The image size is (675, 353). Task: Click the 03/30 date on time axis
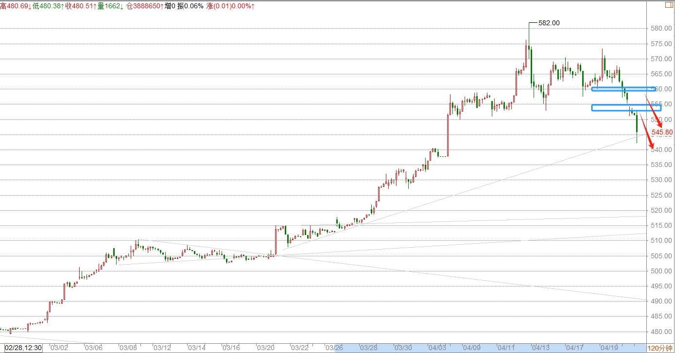tap(403, 348)
